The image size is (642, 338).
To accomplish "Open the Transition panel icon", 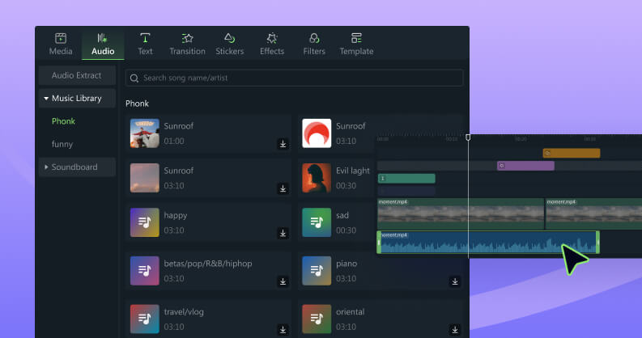I will click(187, 38).
